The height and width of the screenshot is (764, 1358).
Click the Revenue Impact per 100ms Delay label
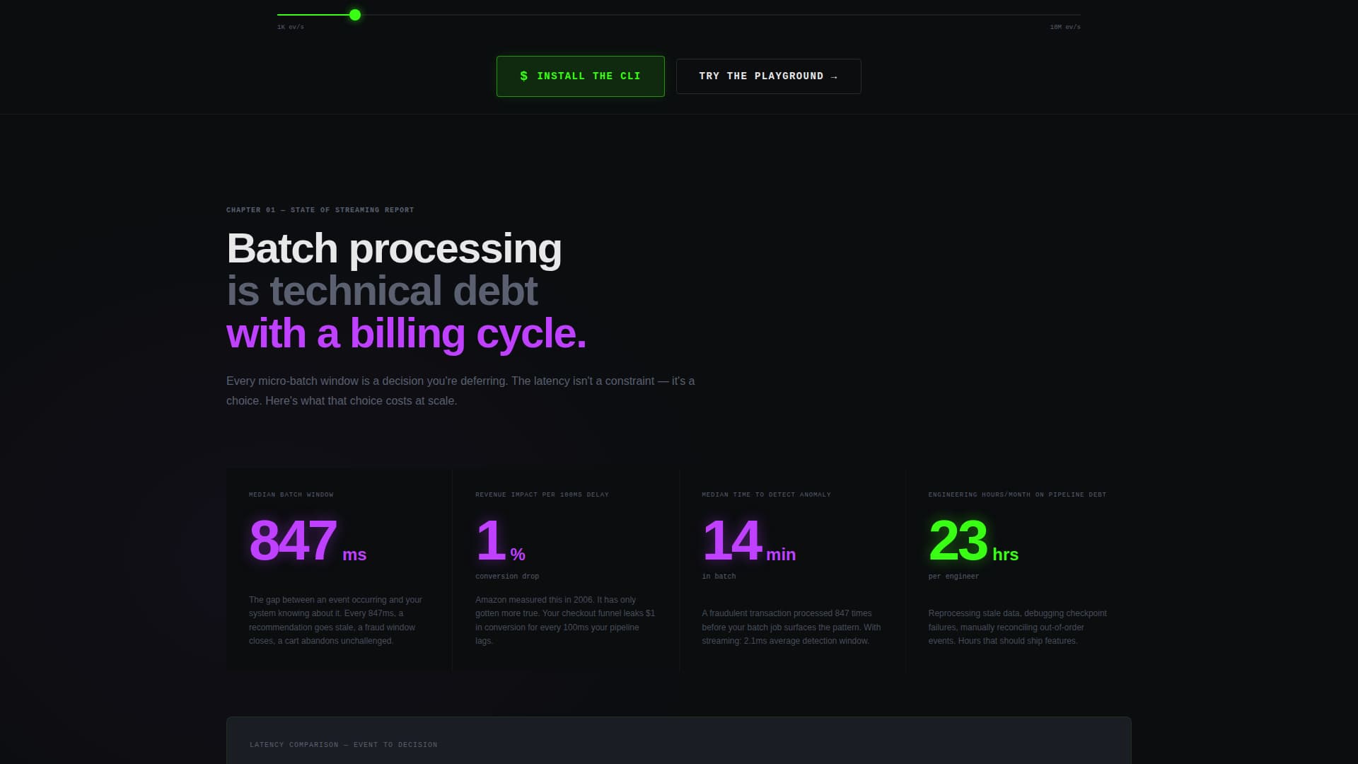coord(542,494)
